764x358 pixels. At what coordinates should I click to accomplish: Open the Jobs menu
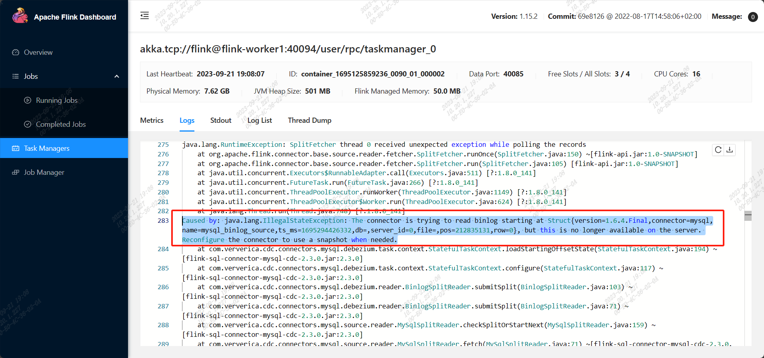point(64,76)
